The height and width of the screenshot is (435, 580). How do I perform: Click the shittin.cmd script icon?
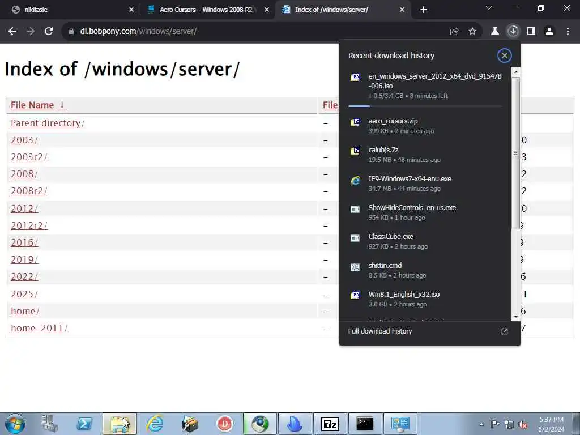(355, 267)
